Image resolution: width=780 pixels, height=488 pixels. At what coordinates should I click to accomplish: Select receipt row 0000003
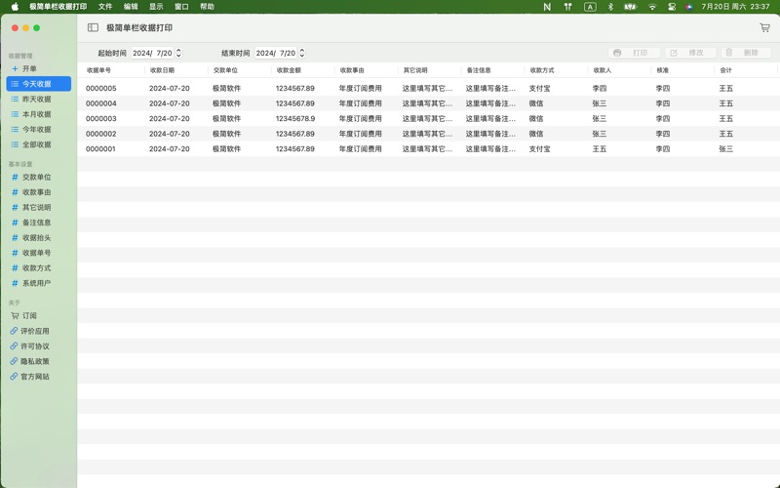[x=101, y=119]
